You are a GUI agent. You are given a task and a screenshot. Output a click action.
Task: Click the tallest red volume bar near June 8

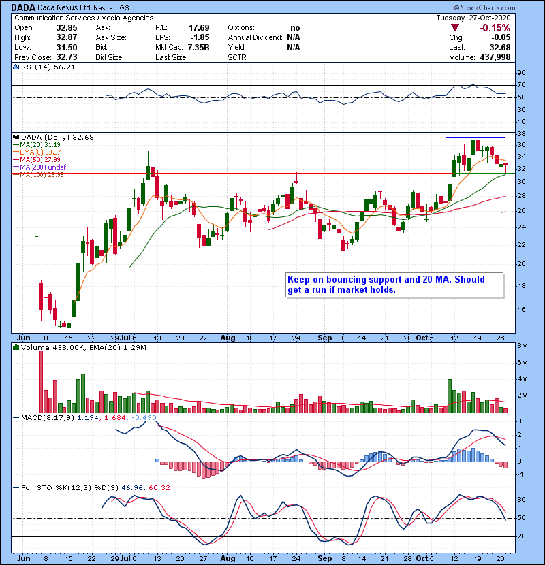pos(41,382)
